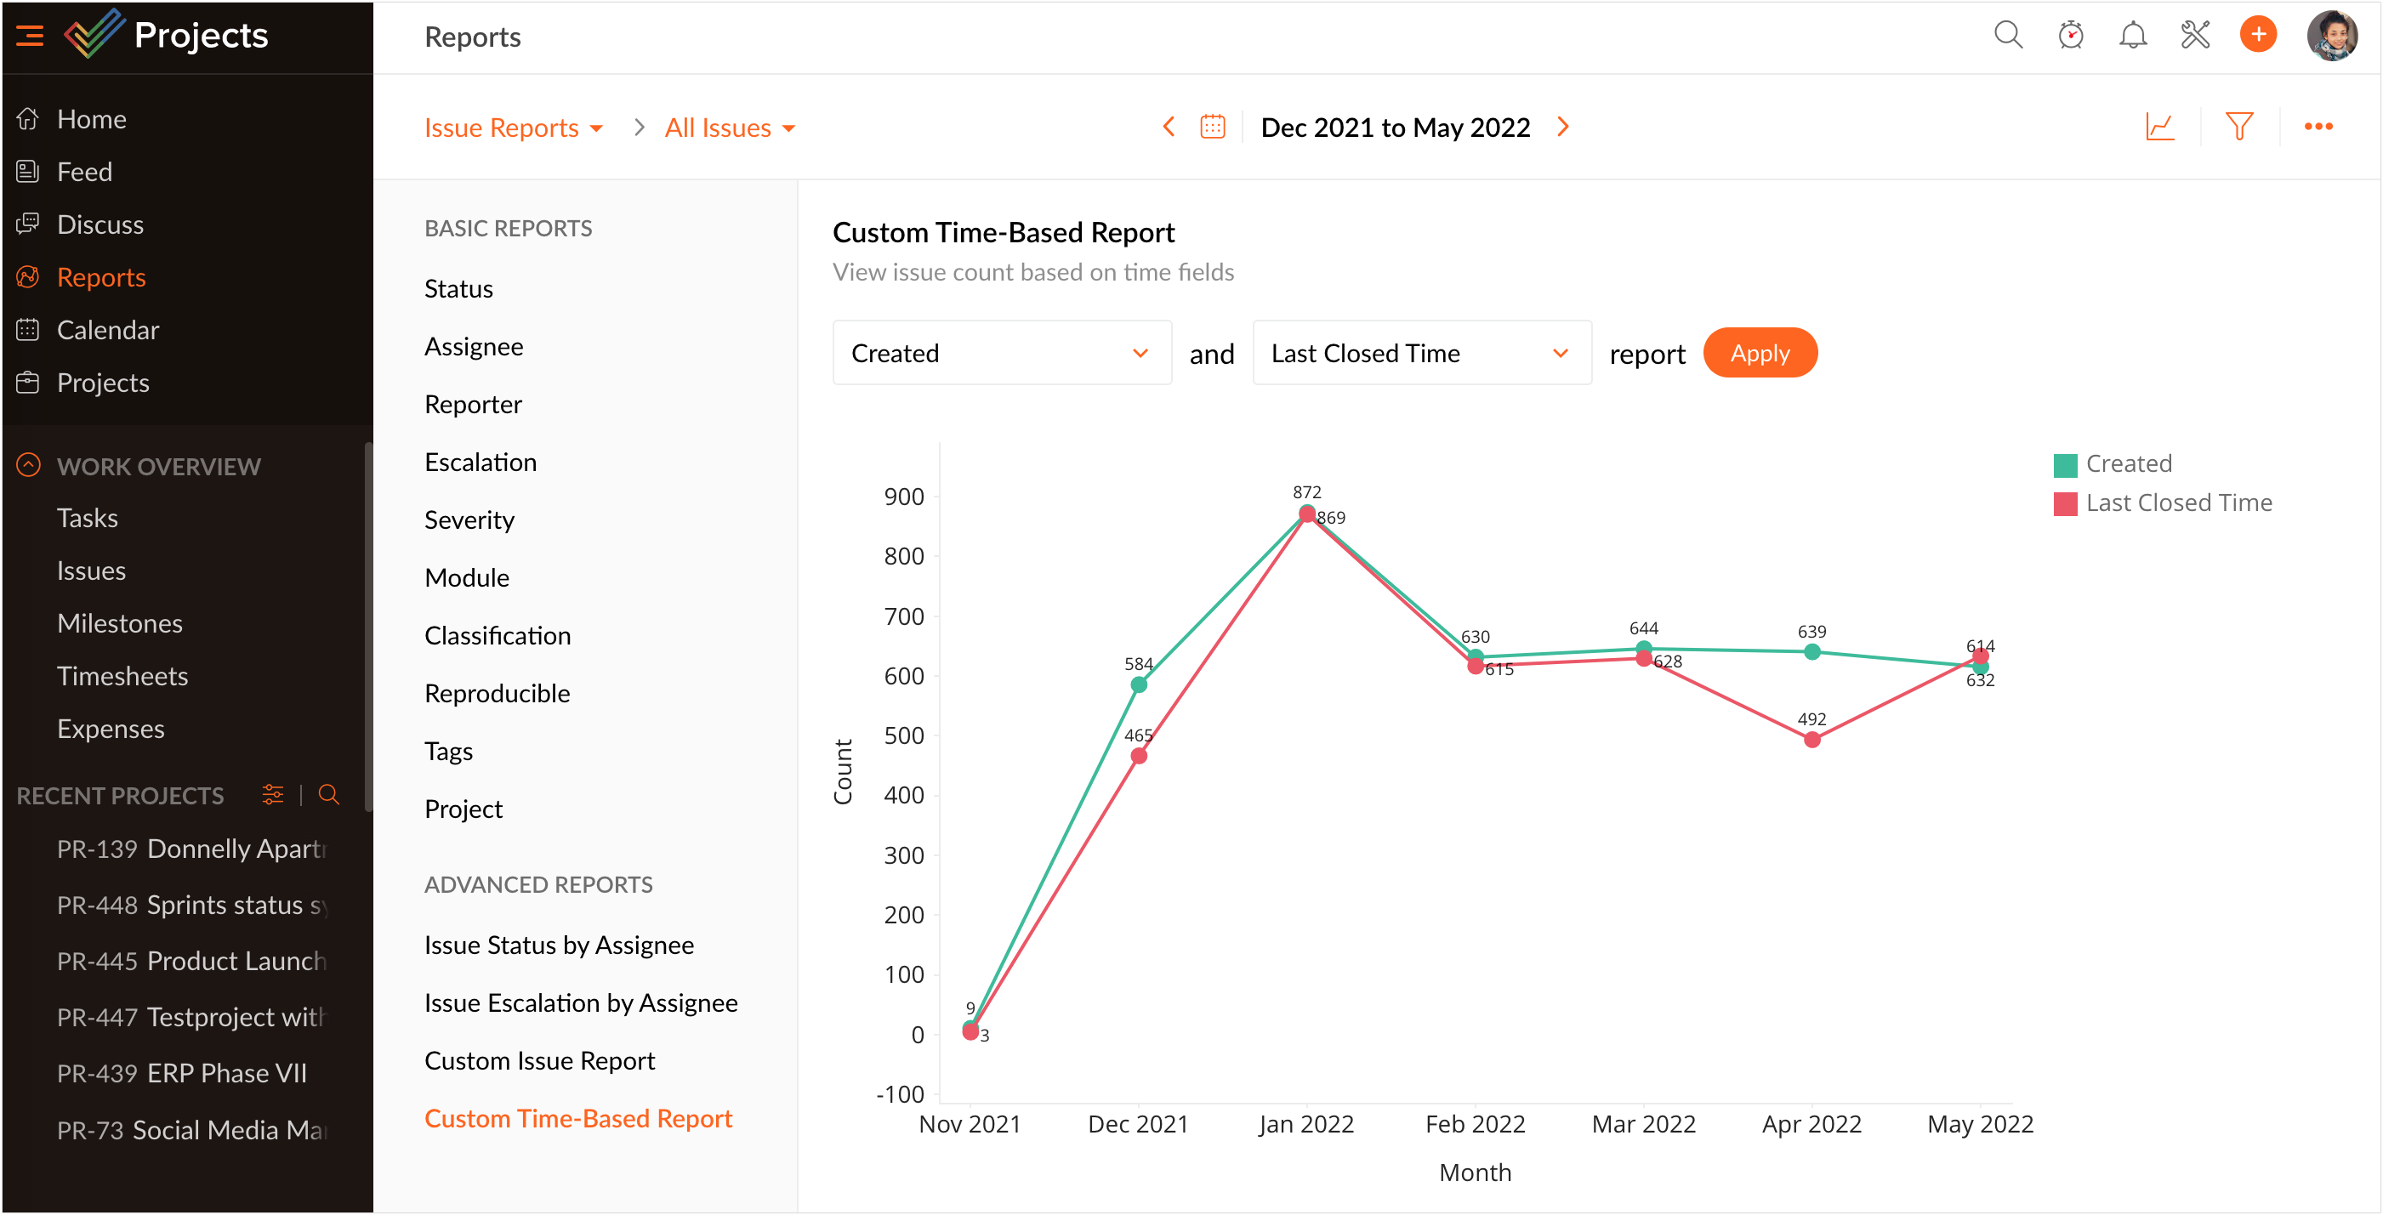The width and height of the screenshot is (2383, 1215).
Task: Toggle the Created legend series
Action: 2128,464
